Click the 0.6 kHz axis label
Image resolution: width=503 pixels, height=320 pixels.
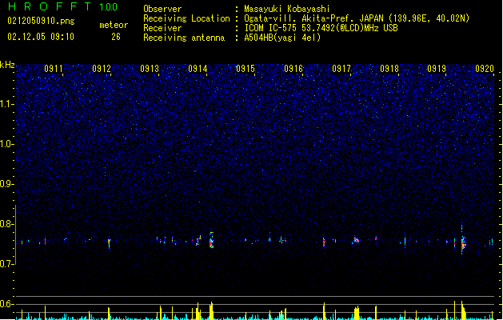7,304
